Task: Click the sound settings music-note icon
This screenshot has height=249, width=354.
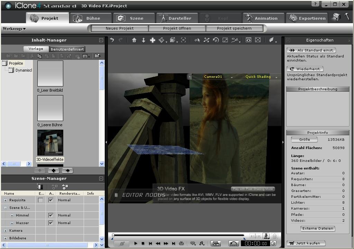Action: coord(202,243)
